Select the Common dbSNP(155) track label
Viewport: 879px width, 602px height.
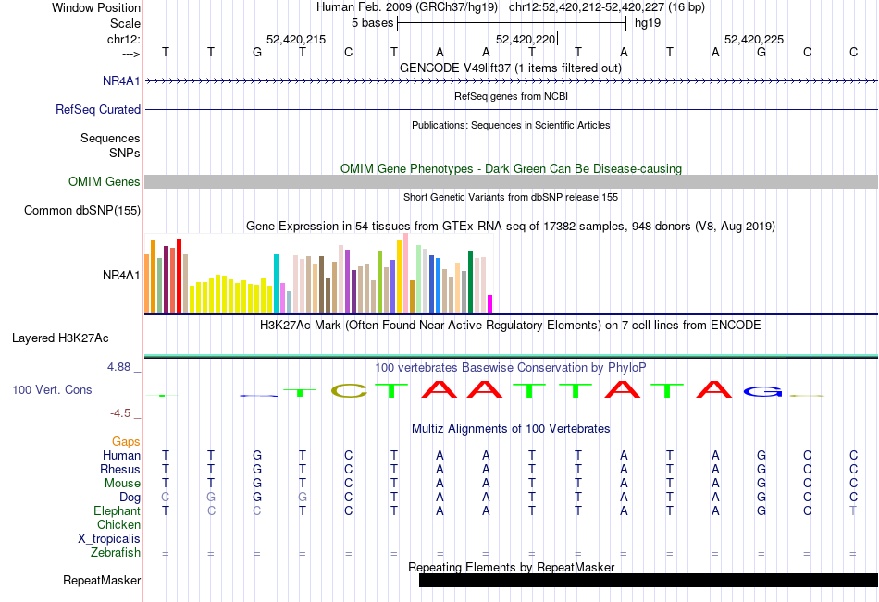click(x=81, y=210)
